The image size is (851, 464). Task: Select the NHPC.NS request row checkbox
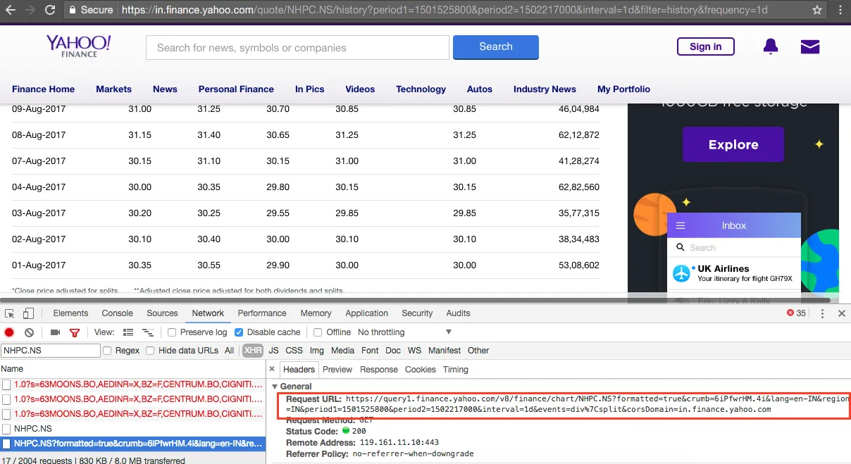(x=6, y=429)
